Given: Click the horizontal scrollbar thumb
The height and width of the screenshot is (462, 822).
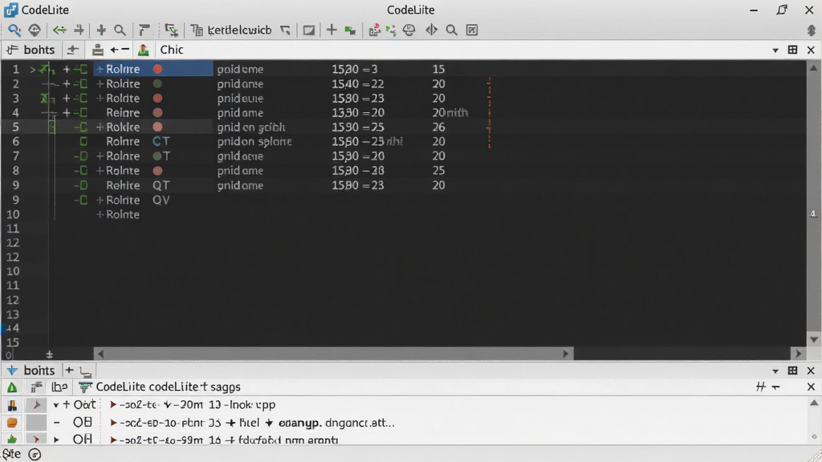Looking at the screenshot, I should click(x=333, y=354).
